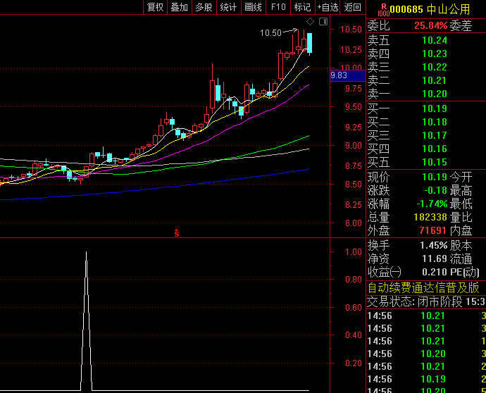The image size is (486, 393).
Task: Click 涨跌 value -0.18
Action: pyautogui.click(x=435, y=190)
